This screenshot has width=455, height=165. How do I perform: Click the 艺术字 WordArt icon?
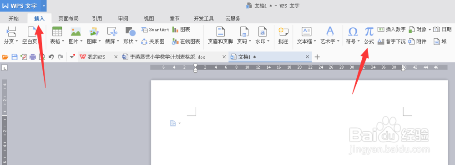point(330,32)
